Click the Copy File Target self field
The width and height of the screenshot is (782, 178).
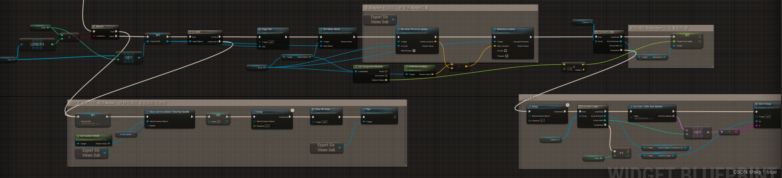click(x=271, y=42)
